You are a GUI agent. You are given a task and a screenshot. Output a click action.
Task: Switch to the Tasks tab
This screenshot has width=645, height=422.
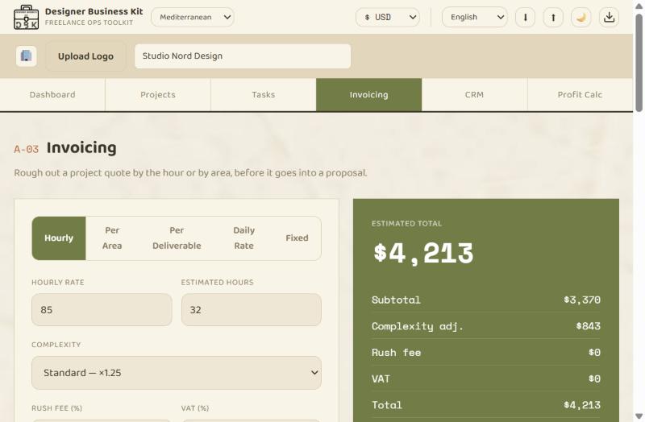click(264, 95)
